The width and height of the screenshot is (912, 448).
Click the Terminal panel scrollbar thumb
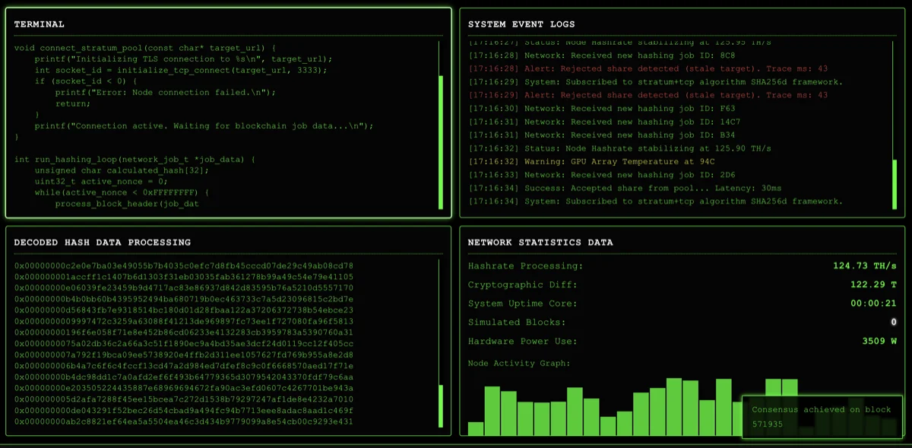[x=440, y=142]
